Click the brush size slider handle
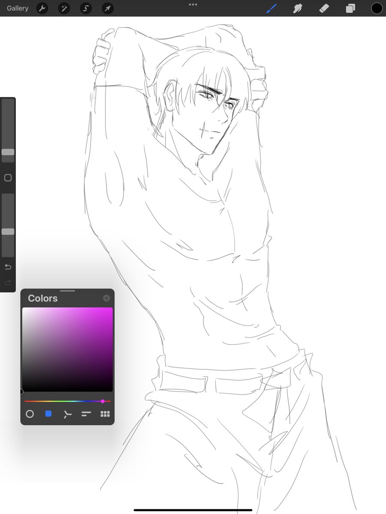This screenshot has width=386, height=514. coord(8,152)
